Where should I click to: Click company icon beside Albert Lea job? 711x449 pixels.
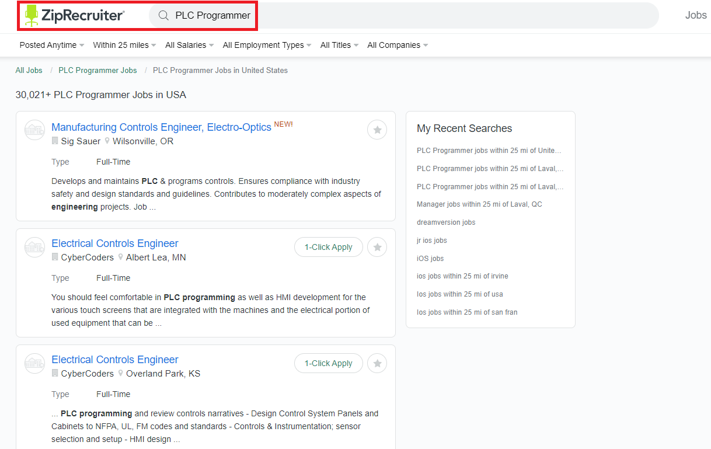34,247
